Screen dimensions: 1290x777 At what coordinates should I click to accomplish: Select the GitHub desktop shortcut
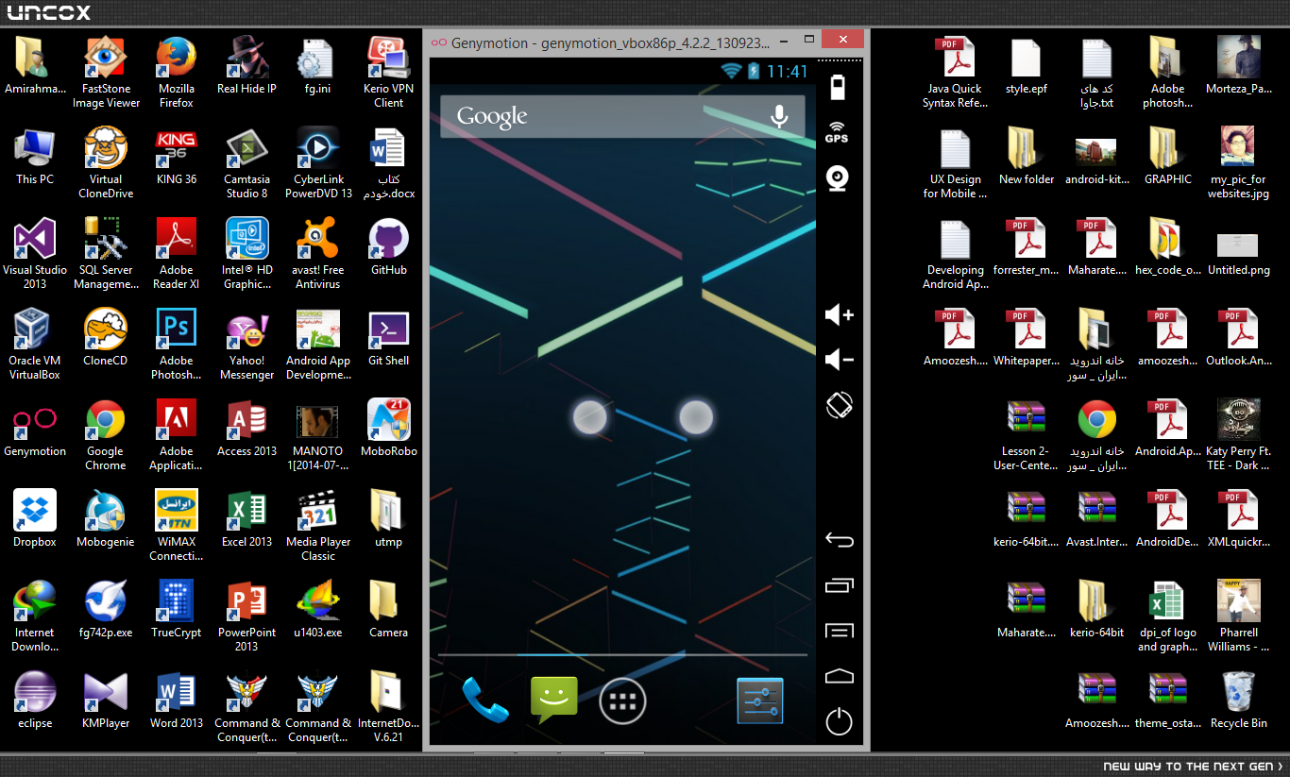(389, 247)
